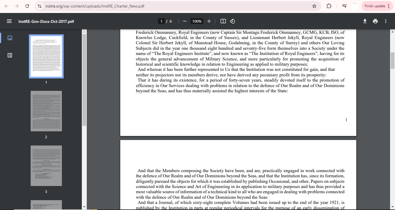Zoom in the PDF with plus
Image resolution: width=395 pixels, height=210 pixels.
(209, 21)
